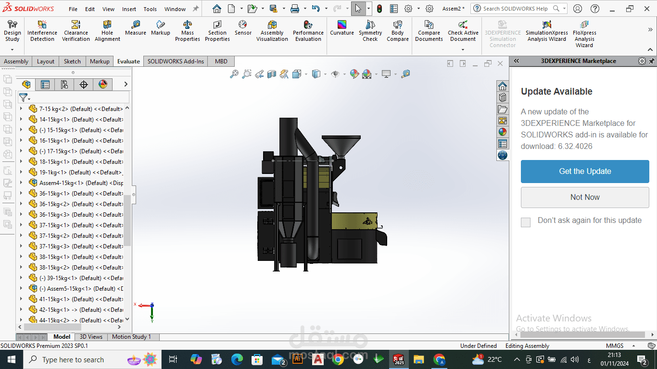Open Display Style dropdown arrow

pyautogui.click(x=325, y=74)
